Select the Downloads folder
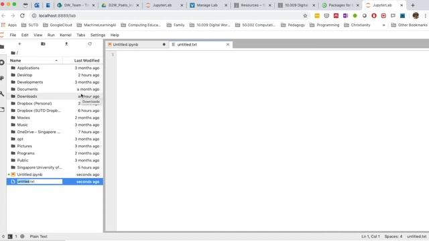This screenshot has width=429, height=241. (x=55, y=96)
